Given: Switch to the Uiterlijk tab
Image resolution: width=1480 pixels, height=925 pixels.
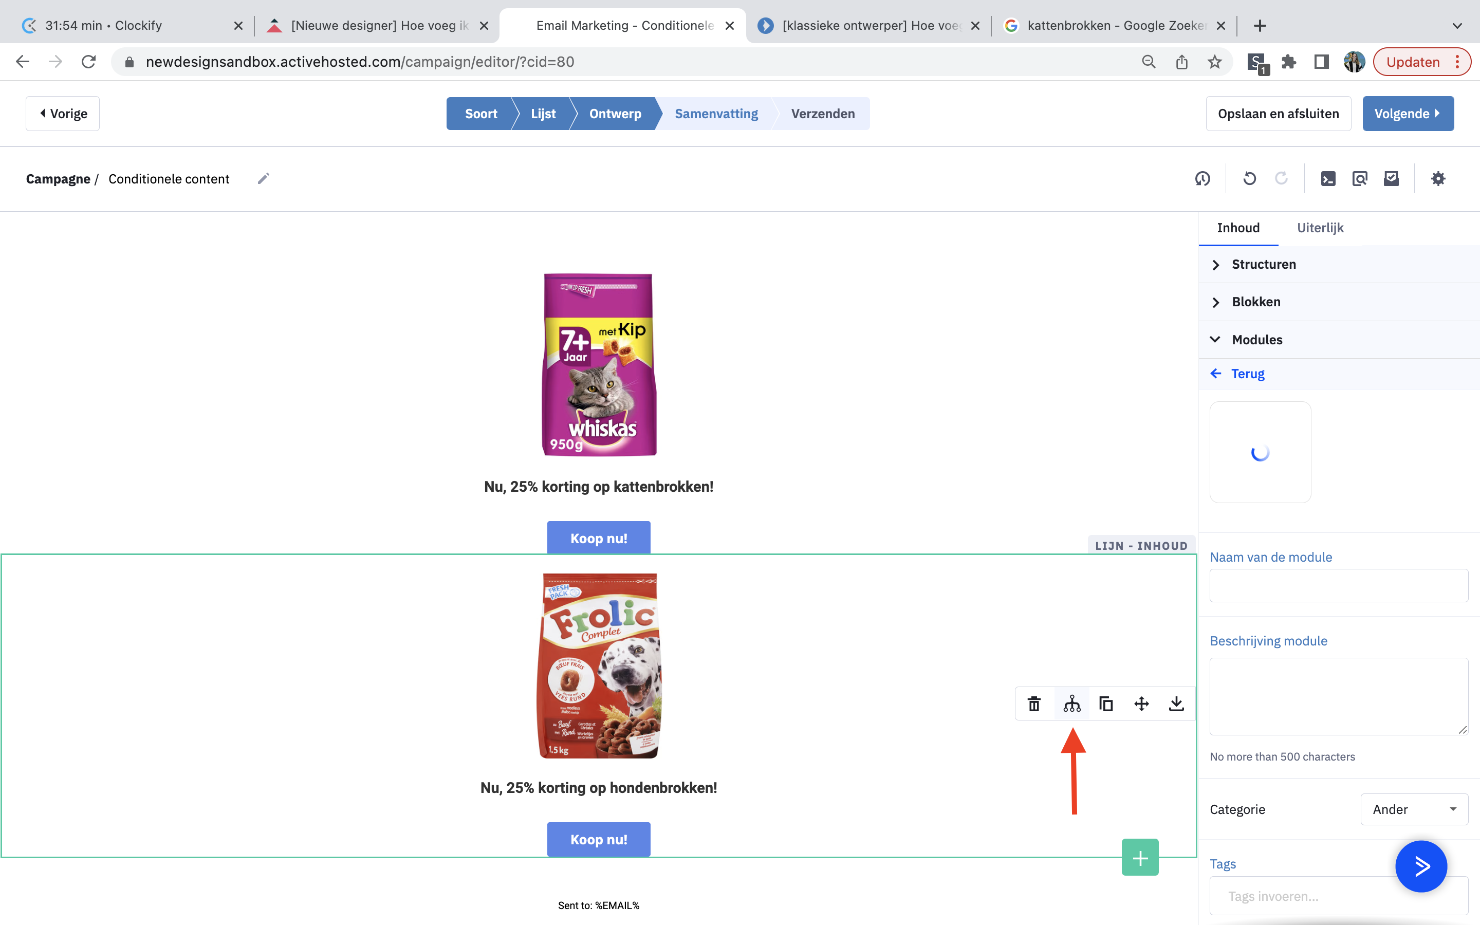Looking at the screenshot, I should click(x=1320, y=228).
